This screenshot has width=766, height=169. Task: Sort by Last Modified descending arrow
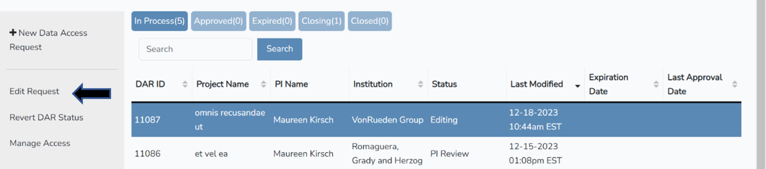tap(577, 86)
